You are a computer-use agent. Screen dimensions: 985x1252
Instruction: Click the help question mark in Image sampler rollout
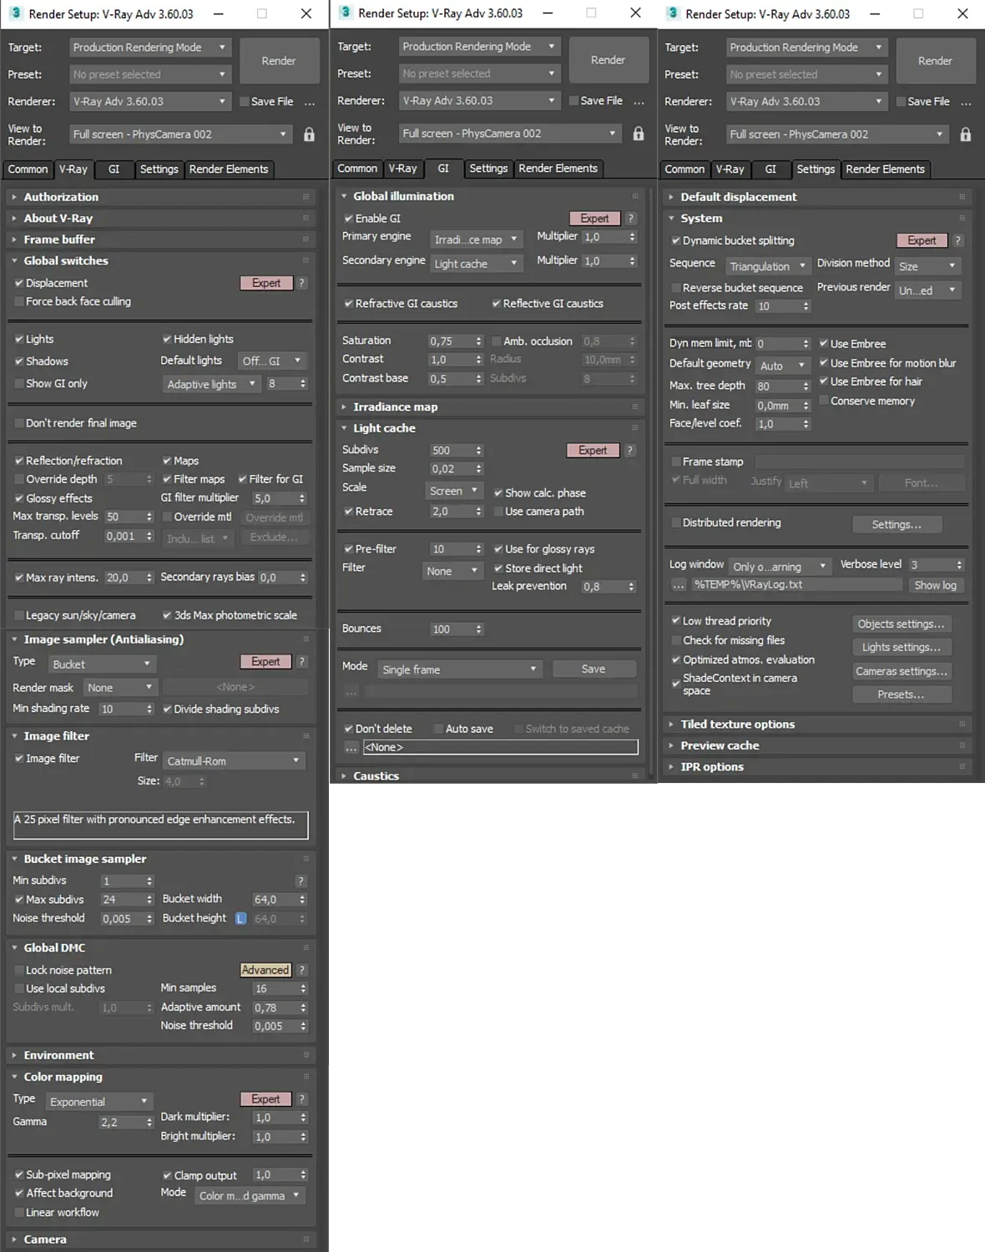[302, 662]
